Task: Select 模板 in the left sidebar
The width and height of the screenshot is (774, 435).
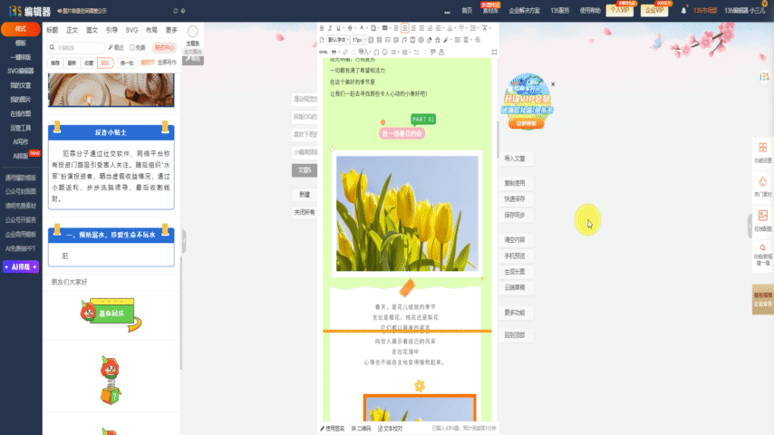Action: pos(21,43)
